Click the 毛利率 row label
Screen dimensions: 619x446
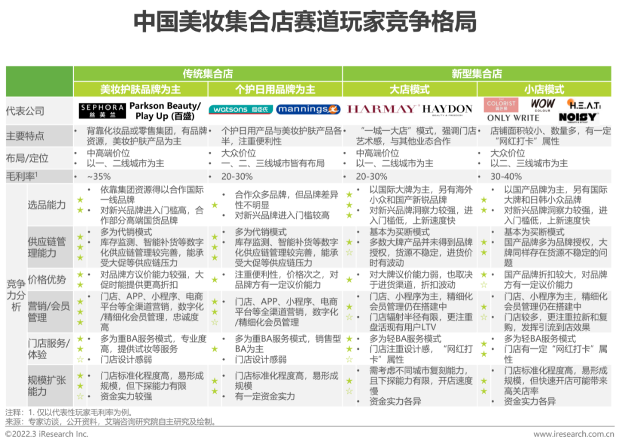22,176
